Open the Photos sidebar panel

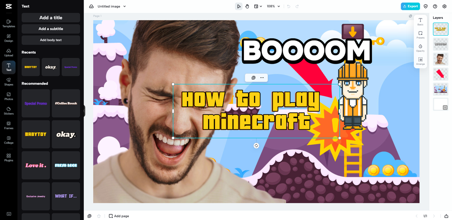8,96
